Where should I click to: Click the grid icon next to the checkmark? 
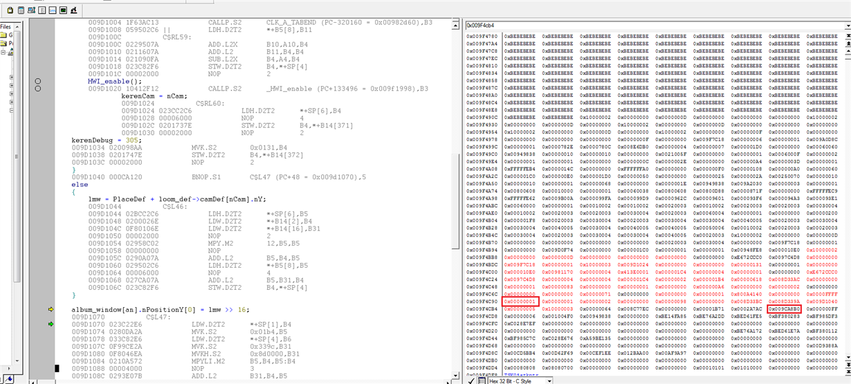pos(482,381)
